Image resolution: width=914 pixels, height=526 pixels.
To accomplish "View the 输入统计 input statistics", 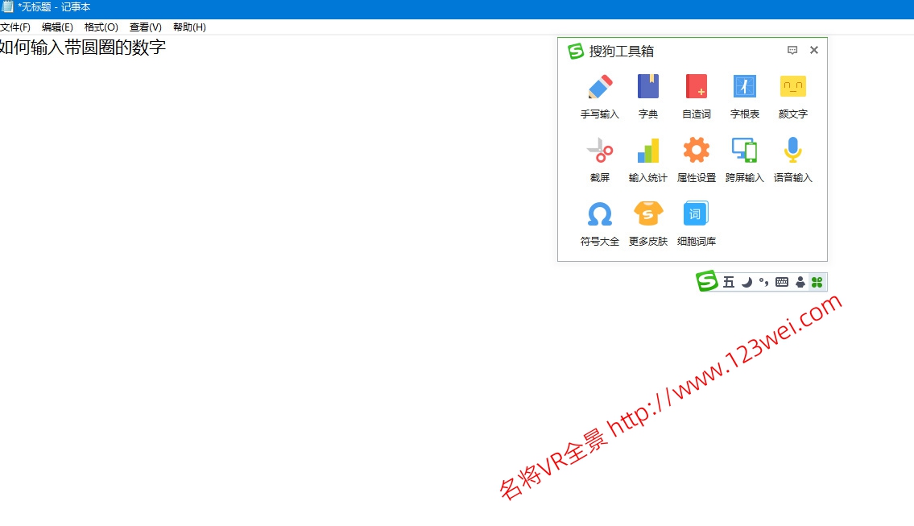I will (647, 158).
